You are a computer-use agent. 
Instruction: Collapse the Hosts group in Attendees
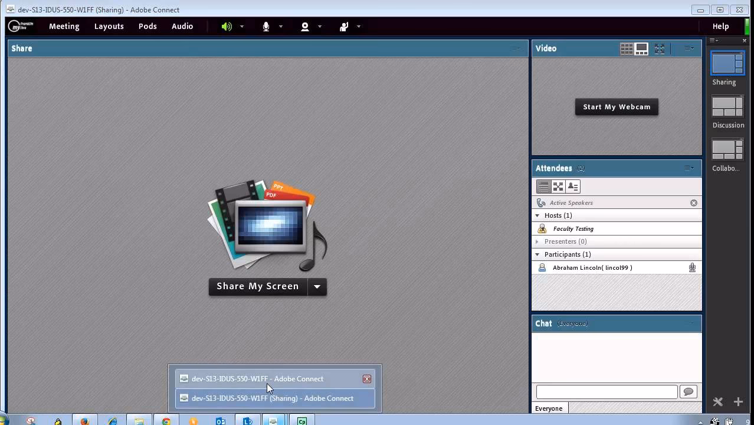(x=537, y=215)
